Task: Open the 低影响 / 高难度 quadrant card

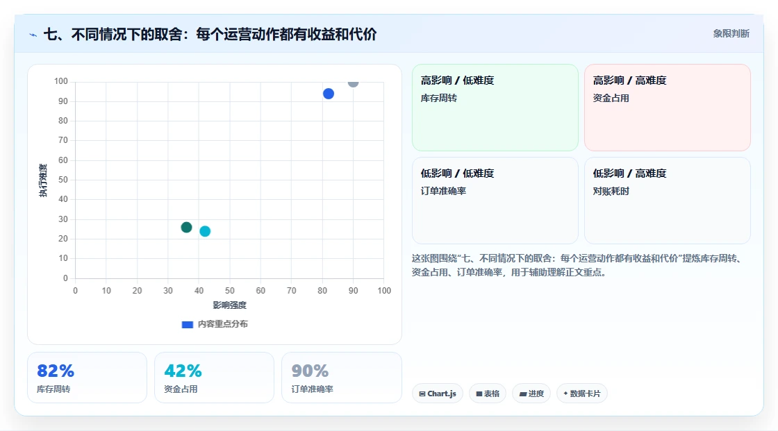Action: (x=668, y=201)
